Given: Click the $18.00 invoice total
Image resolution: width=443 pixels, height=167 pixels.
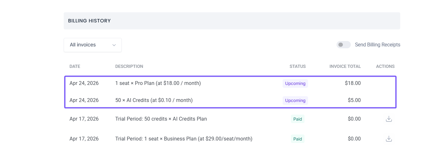Looking at the screenshot, I should tap(353, 83).
